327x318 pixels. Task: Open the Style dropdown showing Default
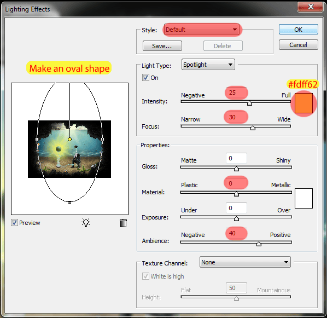coord(202,30)
